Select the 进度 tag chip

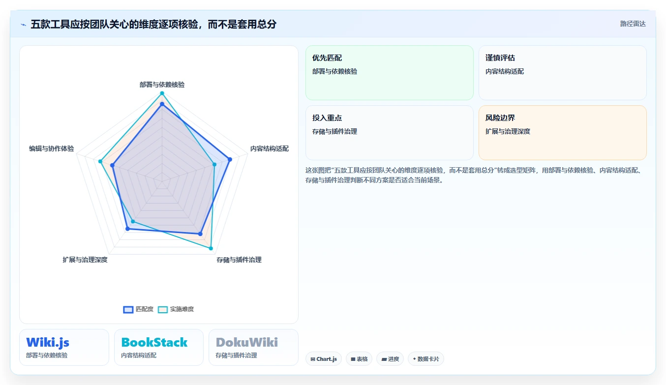(390, 359)
